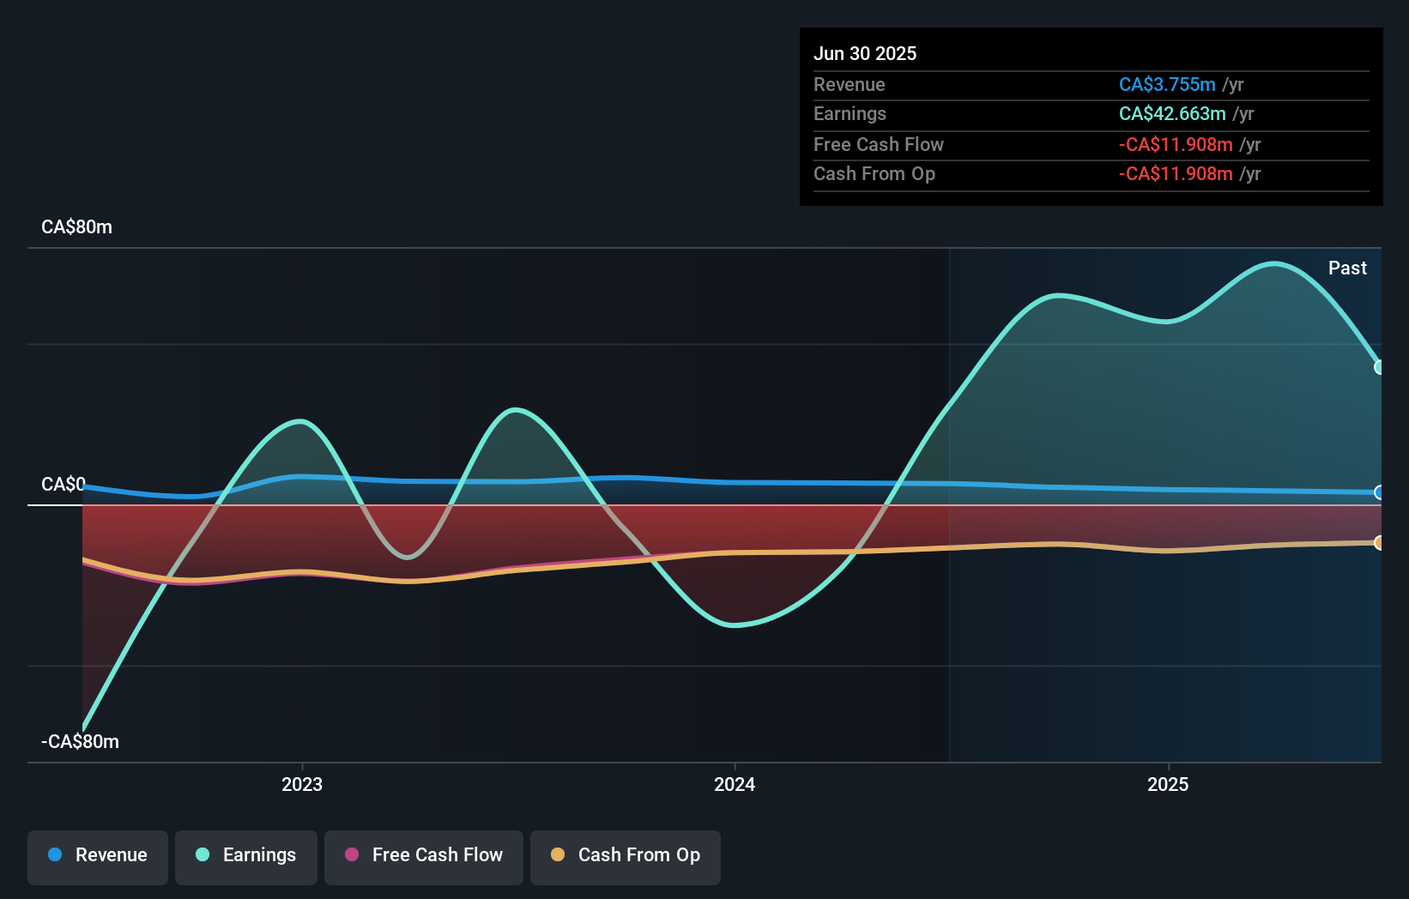Image resolution: width=1409 pixels, height=899 pixels.
Task: Click the 2025 x-axis label
Action: (1168, 784)
